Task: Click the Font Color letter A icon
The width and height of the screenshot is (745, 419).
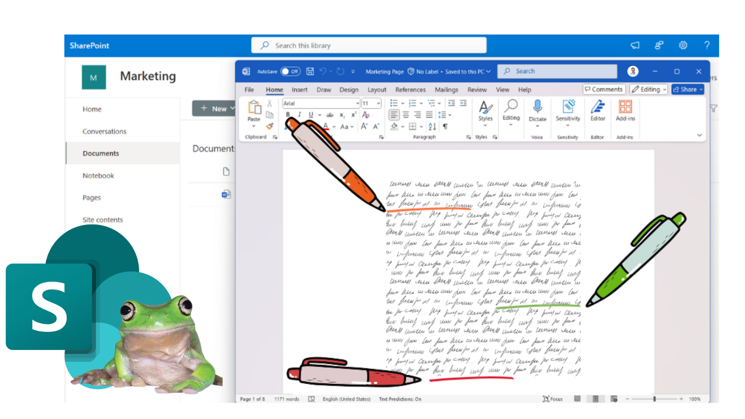Action: pyautogui.click(x=326, y=126)
